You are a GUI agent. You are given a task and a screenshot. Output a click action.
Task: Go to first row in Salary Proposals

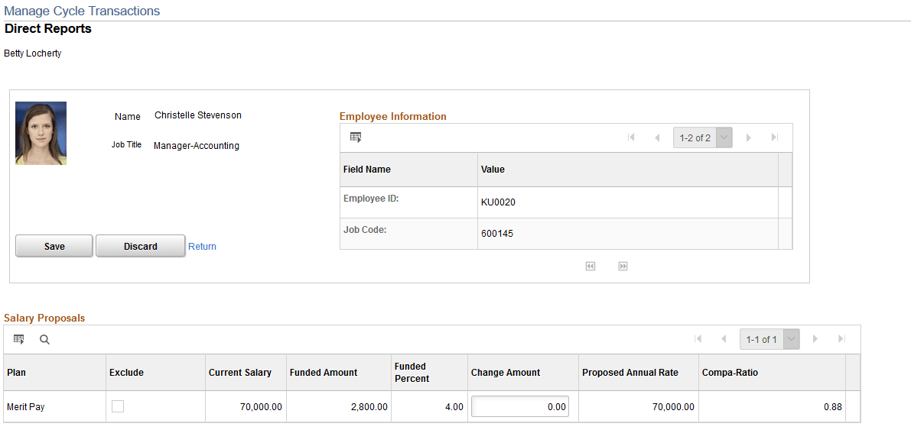(x=698, y=339)
